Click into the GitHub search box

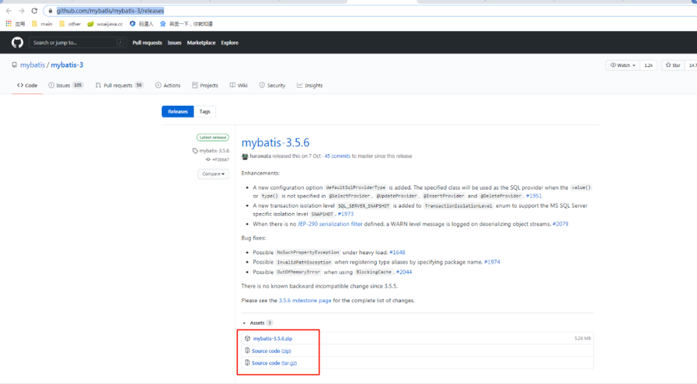(x=77, y=43)
